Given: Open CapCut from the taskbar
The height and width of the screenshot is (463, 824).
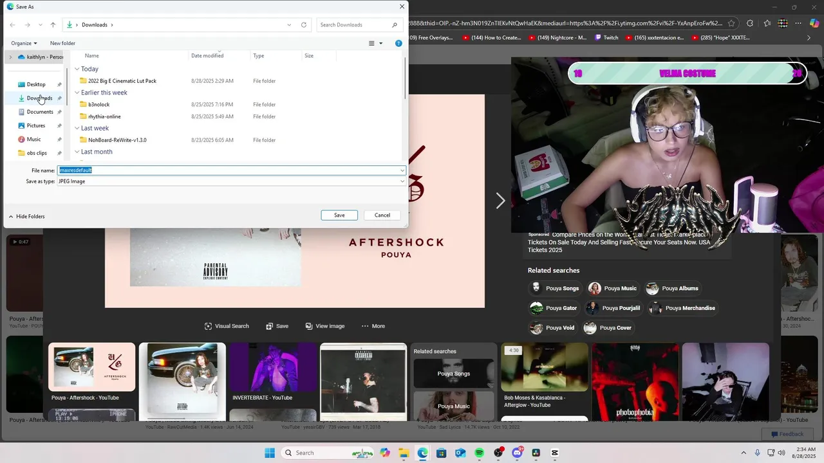Looking at the screenshot, I should [555, 453].
